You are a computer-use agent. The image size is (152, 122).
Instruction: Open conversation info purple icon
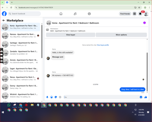click(144, 23)
